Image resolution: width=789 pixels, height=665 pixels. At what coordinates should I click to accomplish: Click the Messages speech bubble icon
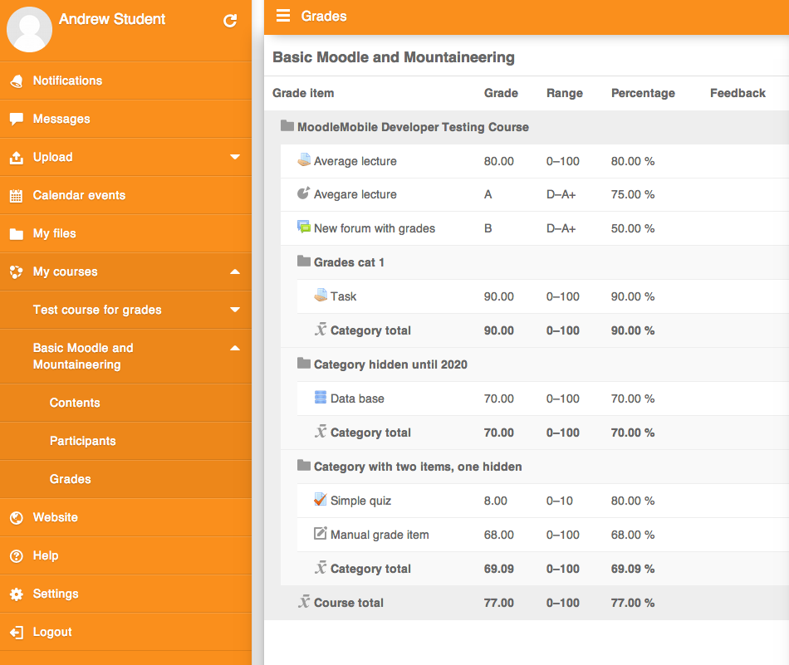coord(16,120)
